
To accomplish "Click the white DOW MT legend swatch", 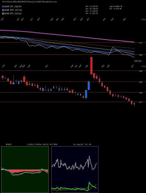I will pyautogui.click(x=3, y=10).
